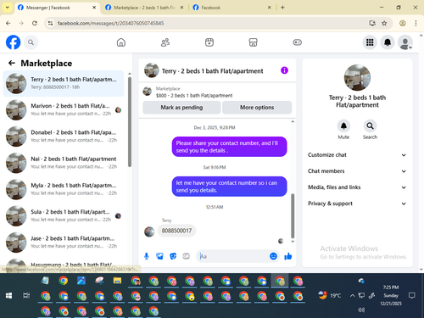The image size is (424, 318).
Task: Show hidden system tray icons
Action: pos(352,296)
